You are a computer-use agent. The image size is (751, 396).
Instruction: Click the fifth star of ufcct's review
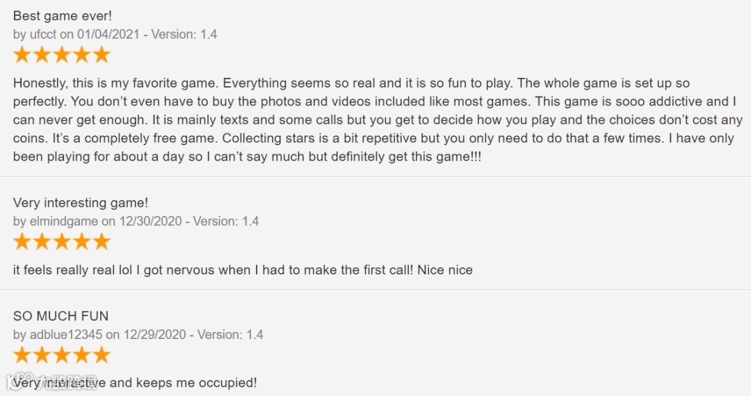click(102, 55)
